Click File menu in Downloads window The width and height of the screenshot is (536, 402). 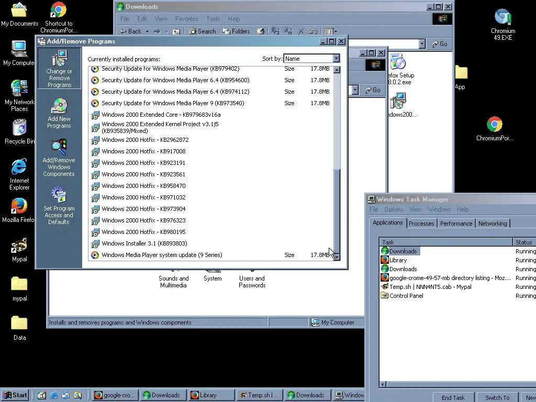tap(125, 18)
